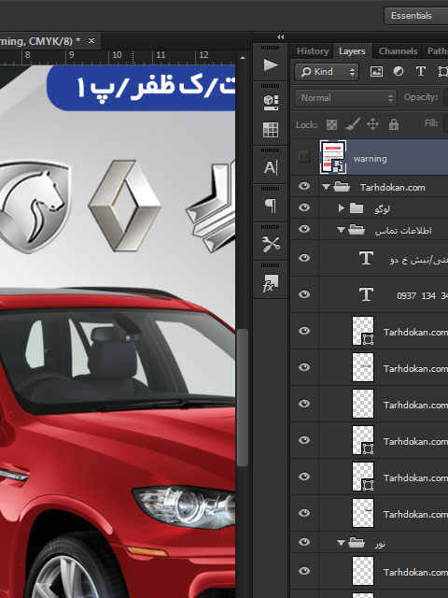The image size is (448, 598).
Task: Click the warning layer thumbnail
Action: coord(333,157)
